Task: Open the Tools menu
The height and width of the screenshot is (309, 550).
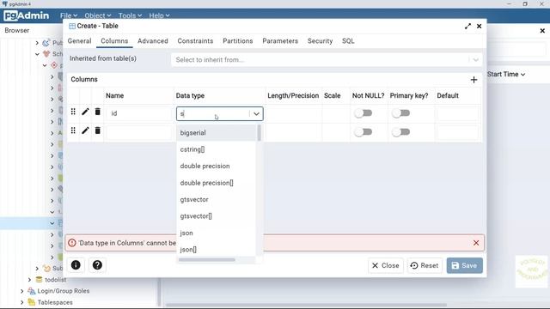Action: pyautogui.click(x=130, y=15)
